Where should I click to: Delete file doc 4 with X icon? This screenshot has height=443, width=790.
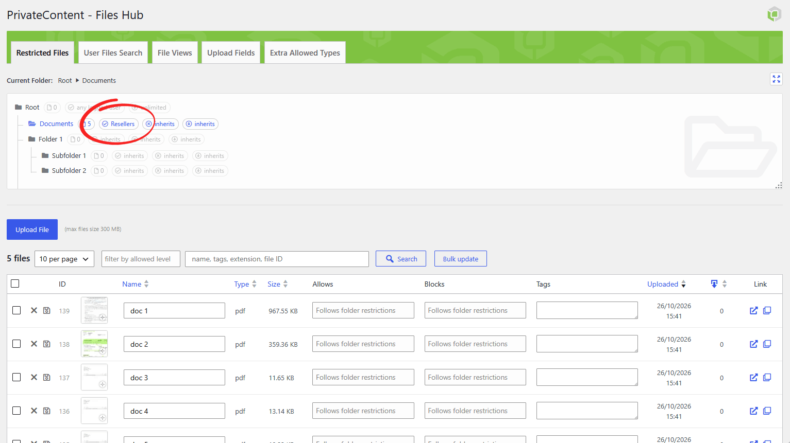pos(34,411)
